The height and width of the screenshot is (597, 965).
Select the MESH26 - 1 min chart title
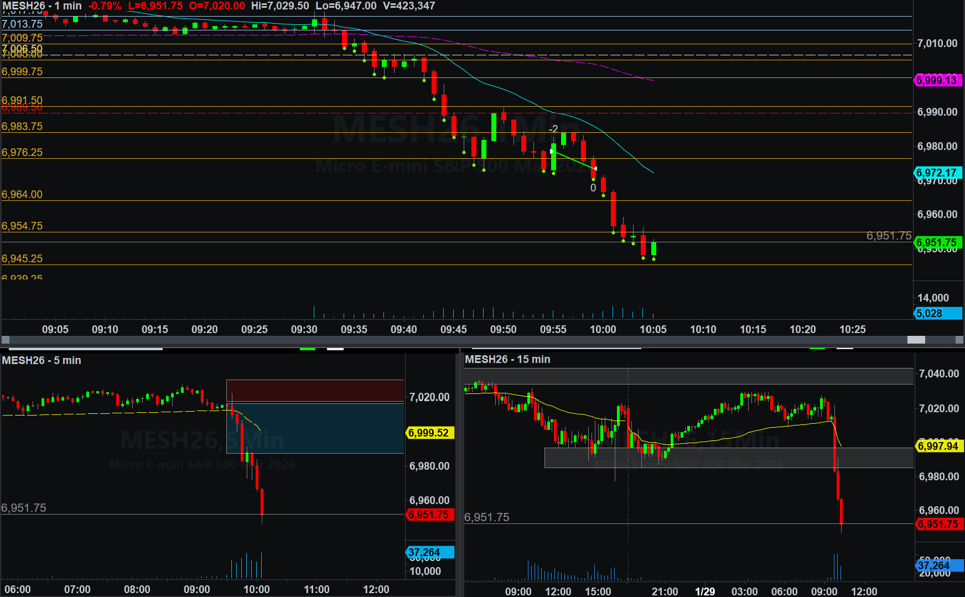point(41,6)
